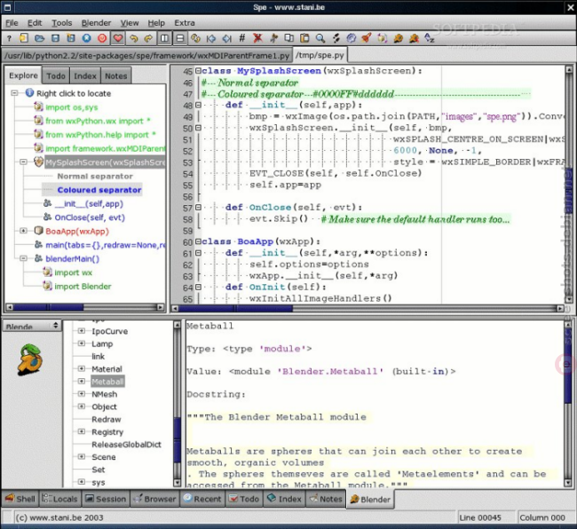Expand the Material node in Blender tree
Viewport: 577px width, 529px height.
tap(82, 368)
